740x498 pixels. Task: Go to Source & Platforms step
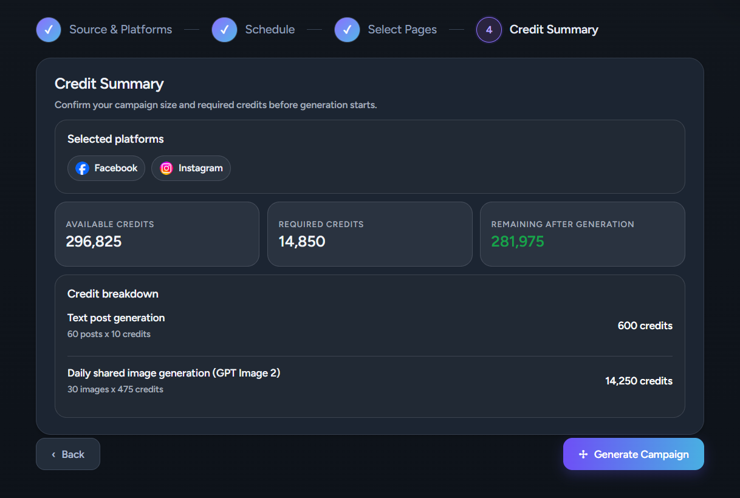click(x=120, y=30)
